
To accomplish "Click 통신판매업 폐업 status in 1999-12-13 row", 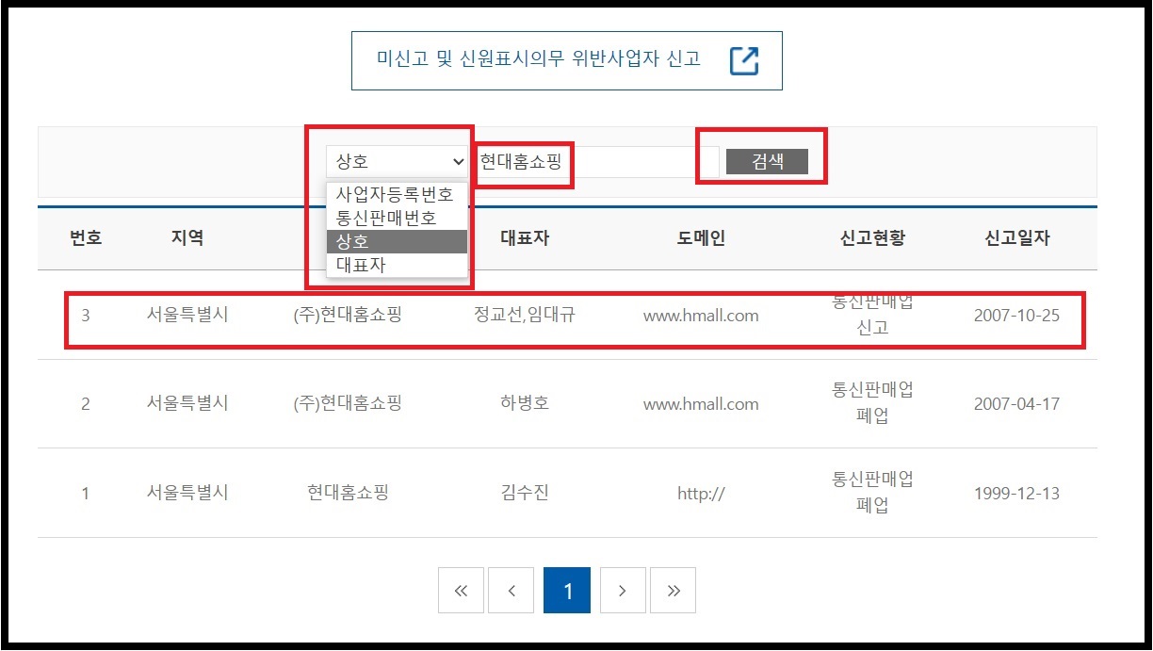I will [x=872, y=492].
